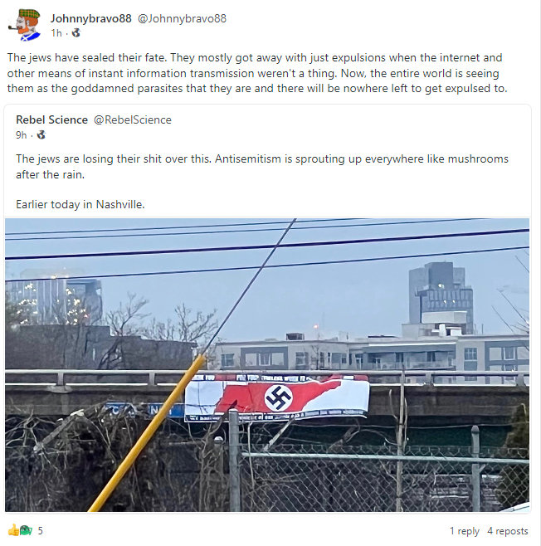Image resolution: width=541 pixels, height=546 pixels.
Task: Open the Johnnybravo88 display name
Action: [x=91, y=18]
